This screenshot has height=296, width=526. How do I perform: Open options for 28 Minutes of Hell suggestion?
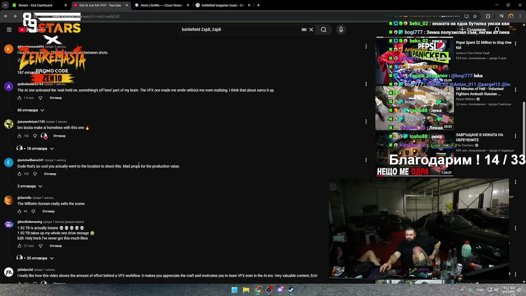click(x=515, y=89)
